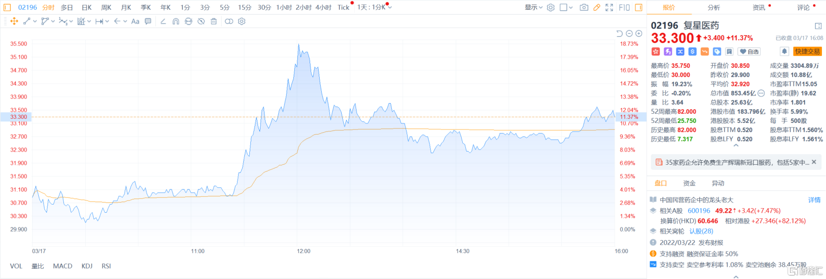Enter fullscreen chart mode
This screenshot has height=279, width=826.
[609, 8]
